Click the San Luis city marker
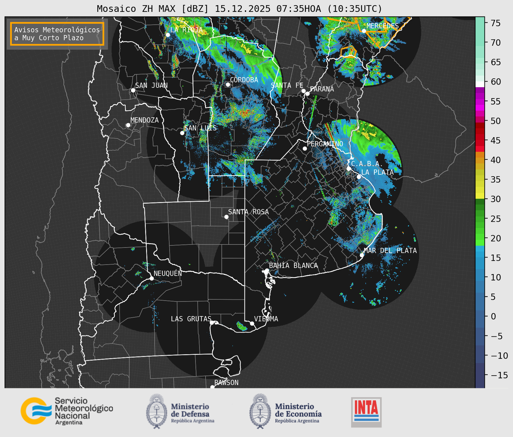The image size is (513, 437). click(182, 133)
